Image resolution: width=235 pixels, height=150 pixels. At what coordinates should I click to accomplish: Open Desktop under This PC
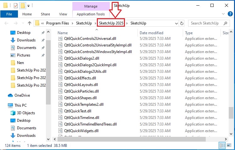tap(24, 121)
